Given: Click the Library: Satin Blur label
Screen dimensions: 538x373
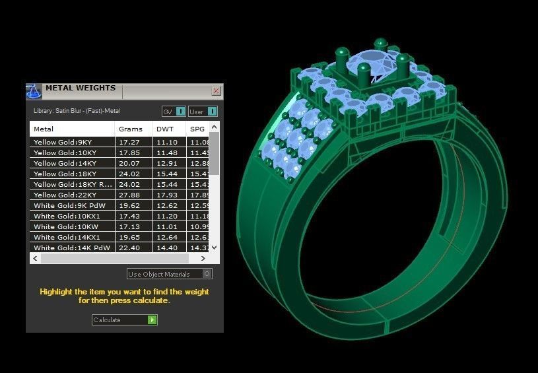Looking at the screenshot, I should tap(77, 111).
